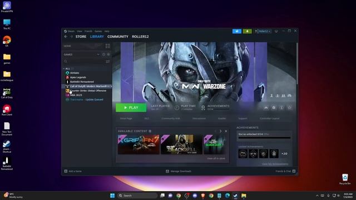Open the Controller Layout tab
This screenshot has height=200, width=356.
coord(269,118)
